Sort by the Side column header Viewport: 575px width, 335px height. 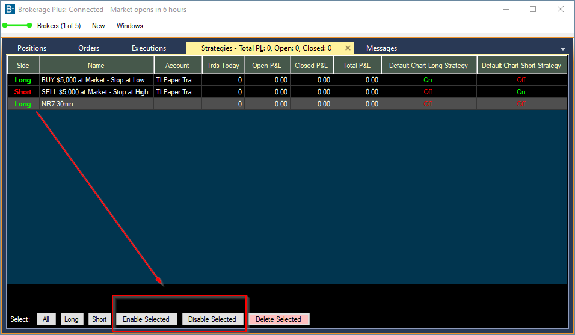[x=23, y=65]
